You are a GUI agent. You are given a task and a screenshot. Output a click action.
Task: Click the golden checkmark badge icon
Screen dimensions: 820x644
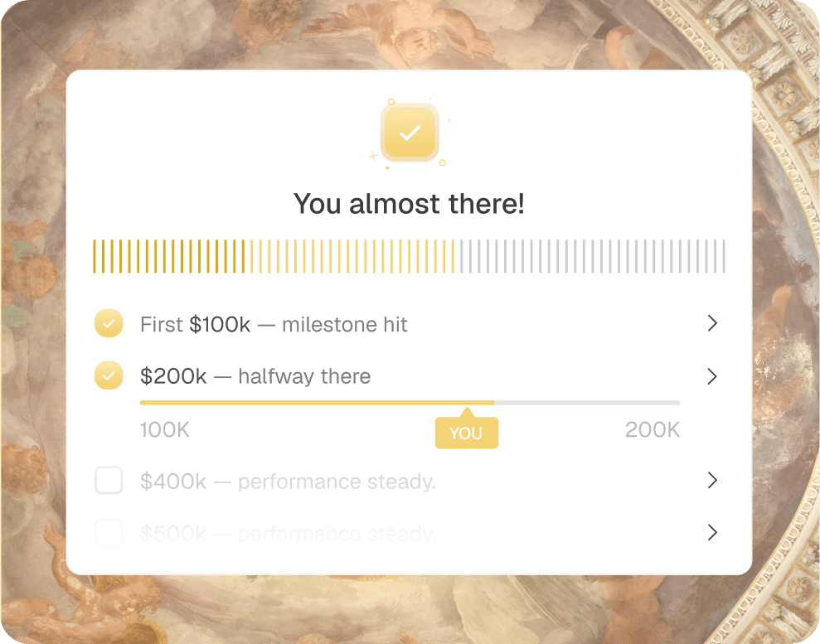[x=409, y=132]
